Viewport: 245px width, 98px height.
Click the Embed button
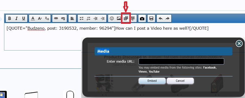tap(152, 81)
